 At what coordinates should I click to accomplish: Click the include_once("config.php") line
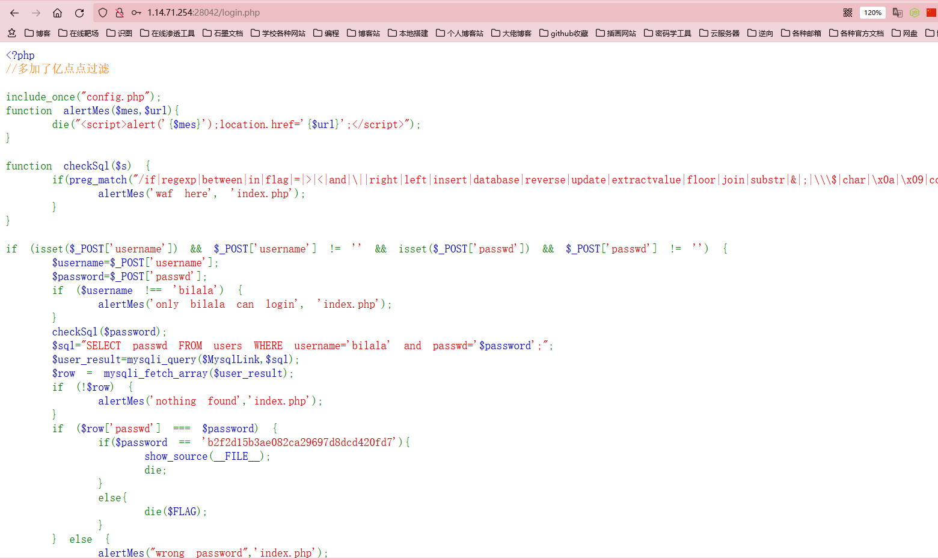[x=84, y=97]
